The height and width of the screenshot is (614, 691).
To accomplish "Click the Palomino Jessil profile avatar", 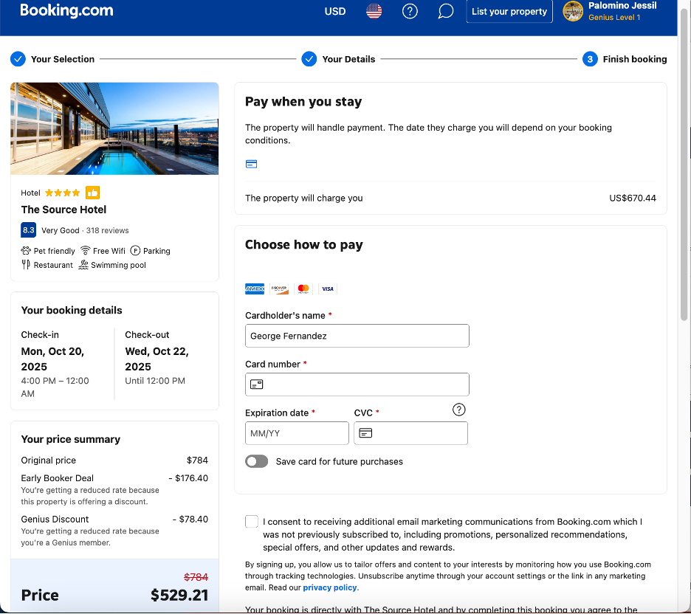I will click(x=573, y=11).
